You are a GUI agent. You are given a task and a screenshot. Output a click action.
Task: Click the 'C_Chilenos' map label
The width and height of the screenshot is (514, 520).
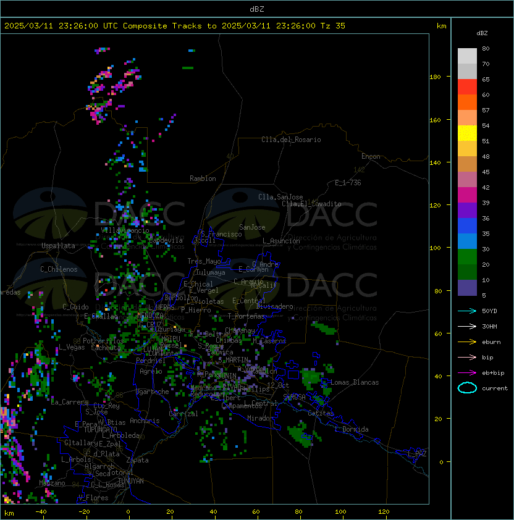59,269
